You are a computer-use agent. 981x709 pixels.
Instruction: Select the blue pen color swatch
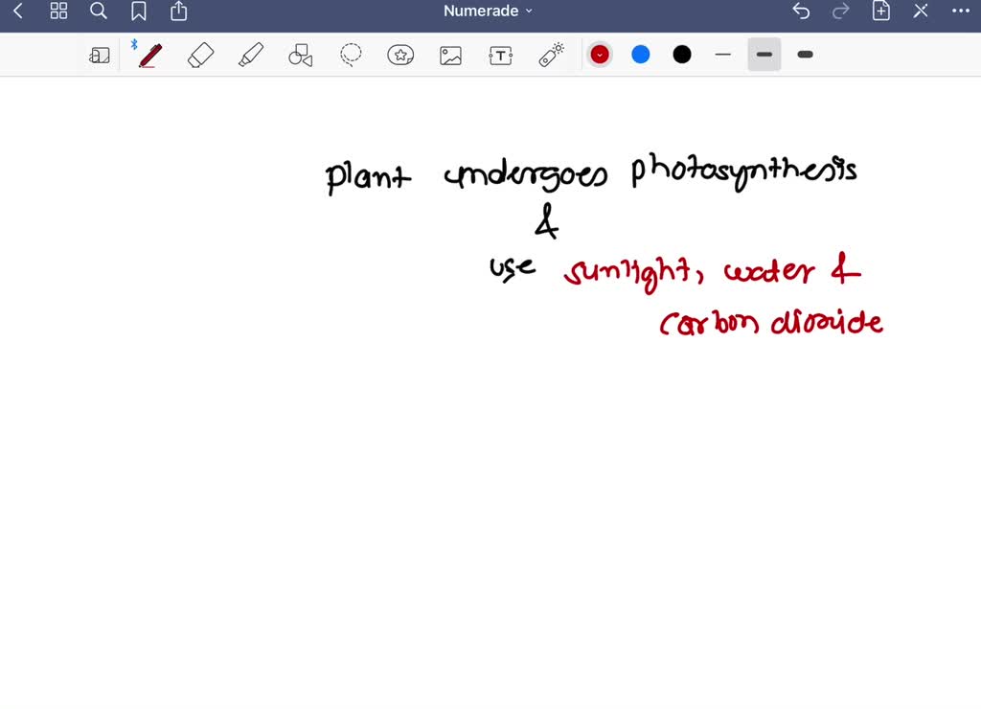[x=640, y=55]
